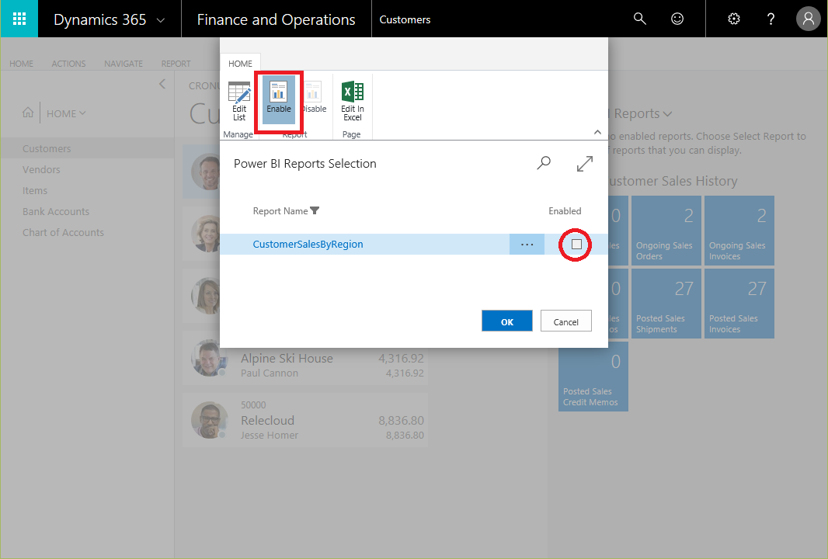Tick the Enabled checkbox for CustomerSalesByRegion
This screenshot has height=559, width=828.
pos(576,245)
